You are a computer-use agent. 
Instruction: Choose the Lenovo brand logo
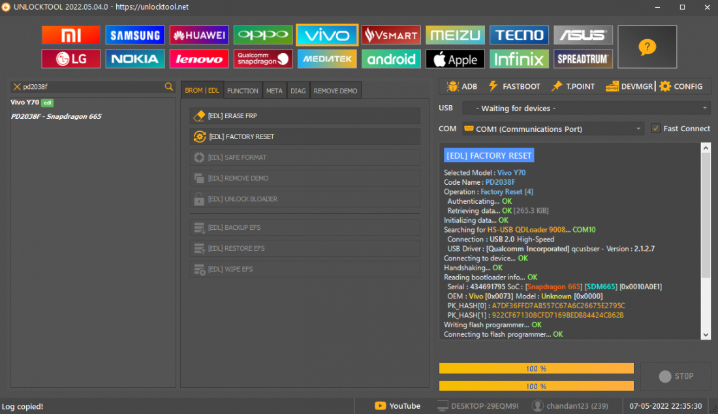199,59
